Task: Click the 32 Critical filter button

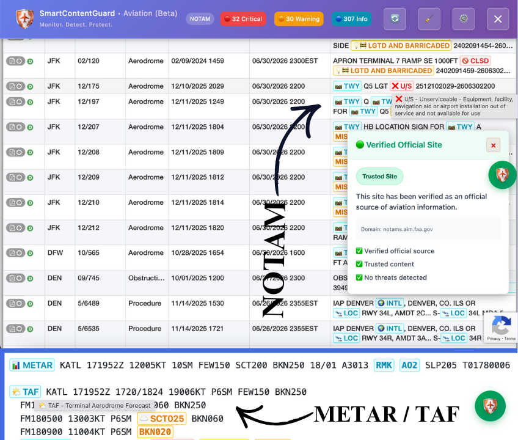Action: coord(243,19)
